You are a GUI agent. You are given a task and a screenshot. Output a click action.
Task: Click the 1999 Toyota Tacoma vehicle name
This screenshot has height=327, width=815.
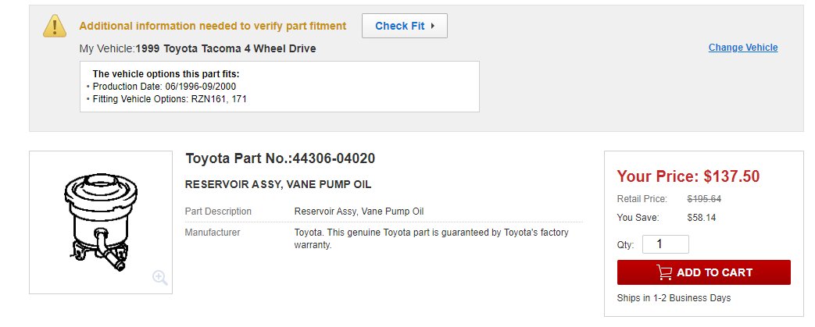pos(226,49)
